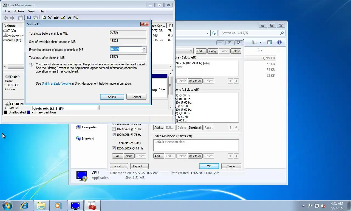Click the Action Center flag in the tray

click(x=310, y=206)
